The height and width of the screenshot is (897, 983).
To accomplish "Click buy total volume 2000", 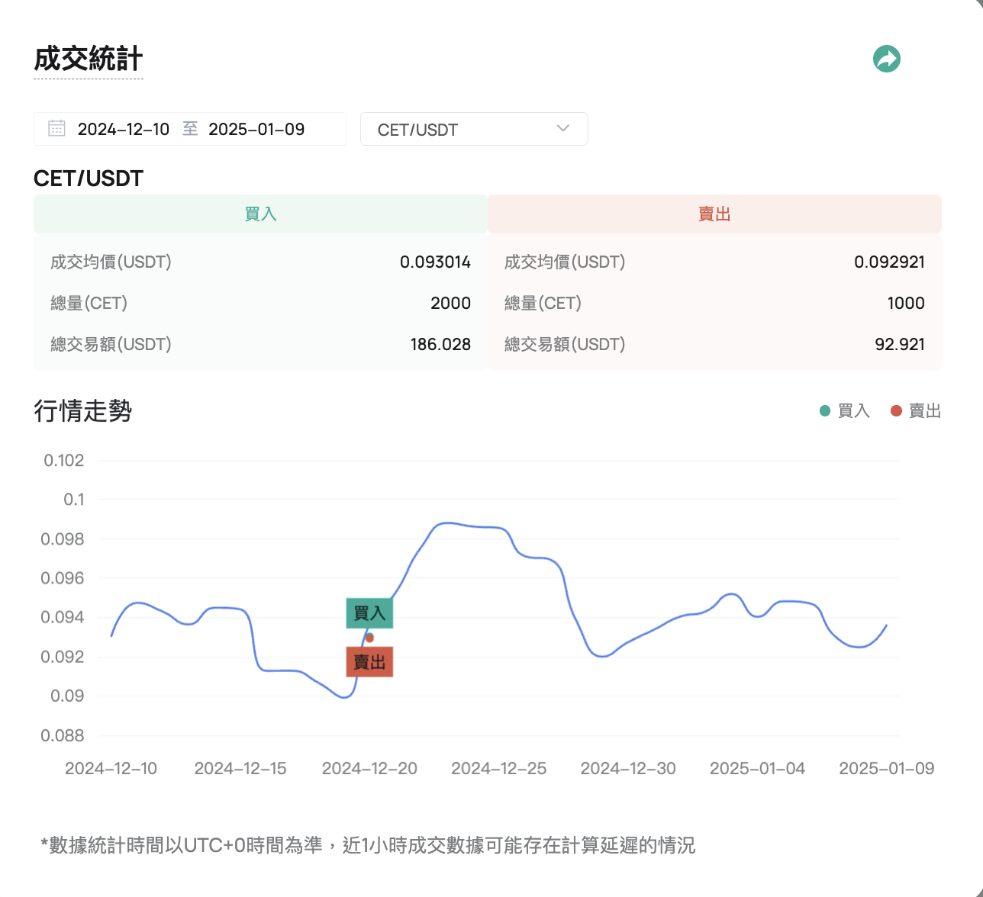I will 450,303.
